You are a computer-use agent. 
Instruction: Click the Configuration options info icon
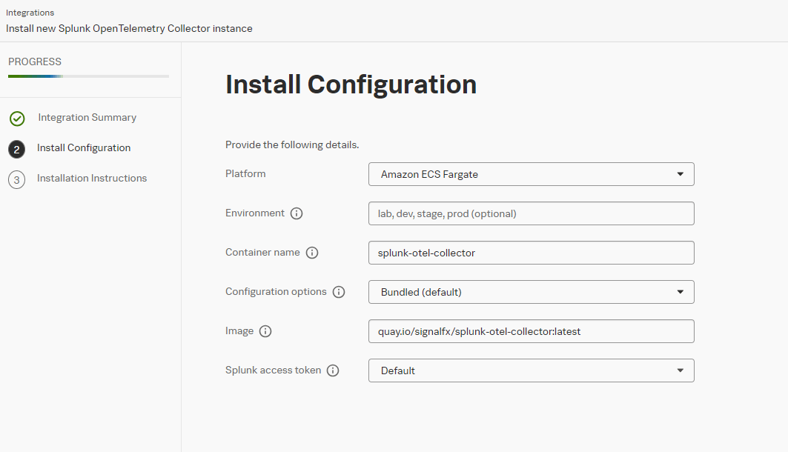339,292
